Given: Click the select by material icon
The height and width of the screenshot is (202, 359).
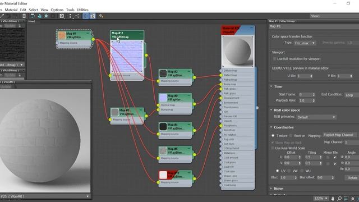Looking at the screenshot, I should coord(101,16).
